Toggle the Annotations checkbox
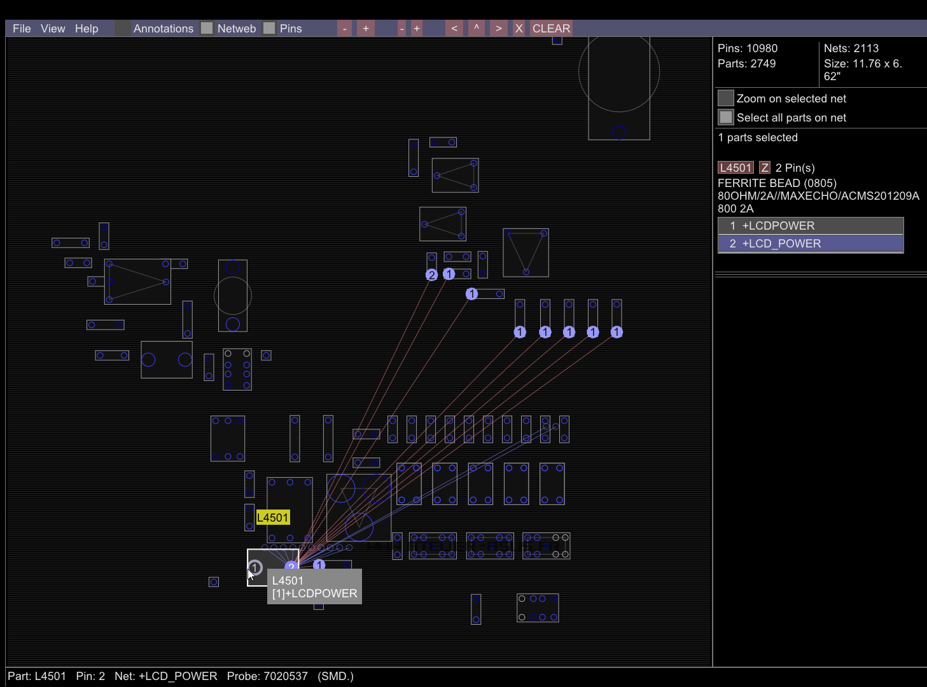The width and height of the screenshot is (927, 687). (x=123, y=29)
